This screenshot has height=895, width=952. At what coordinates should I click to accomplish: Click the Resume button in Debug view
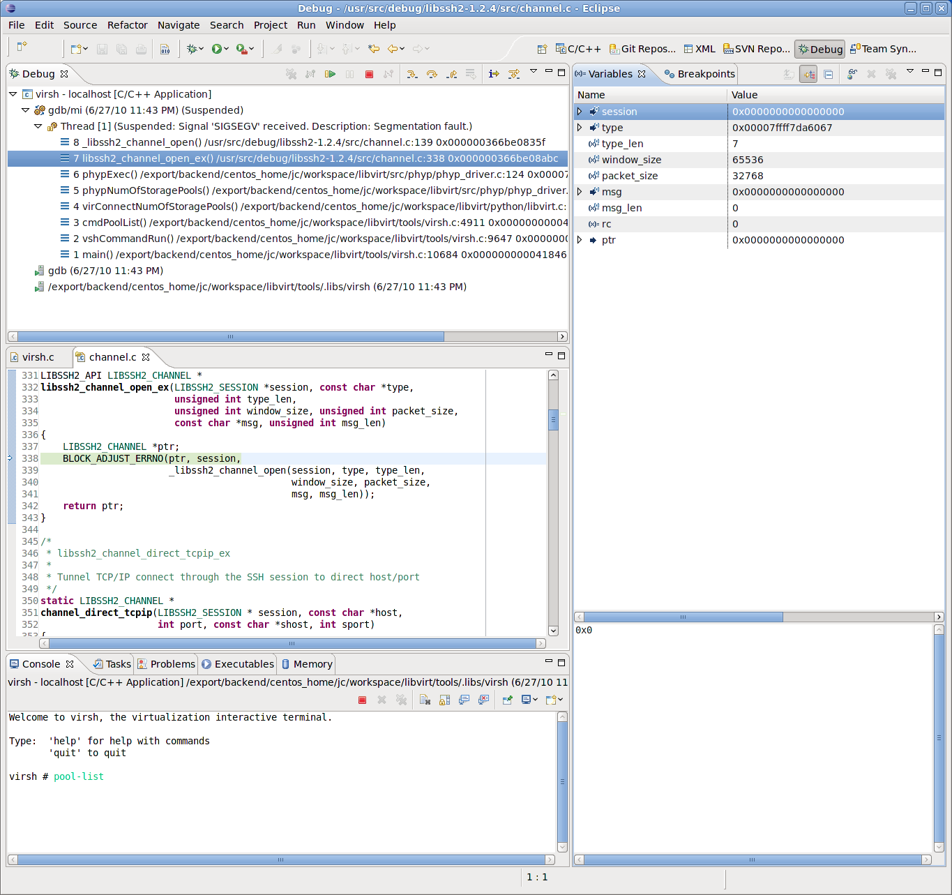(x=330, y=74)
